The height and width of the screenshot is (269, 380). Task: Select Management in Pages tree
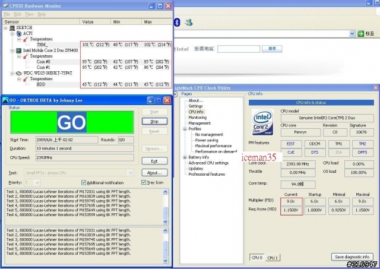pyautogui.click(x=199, y=124)
